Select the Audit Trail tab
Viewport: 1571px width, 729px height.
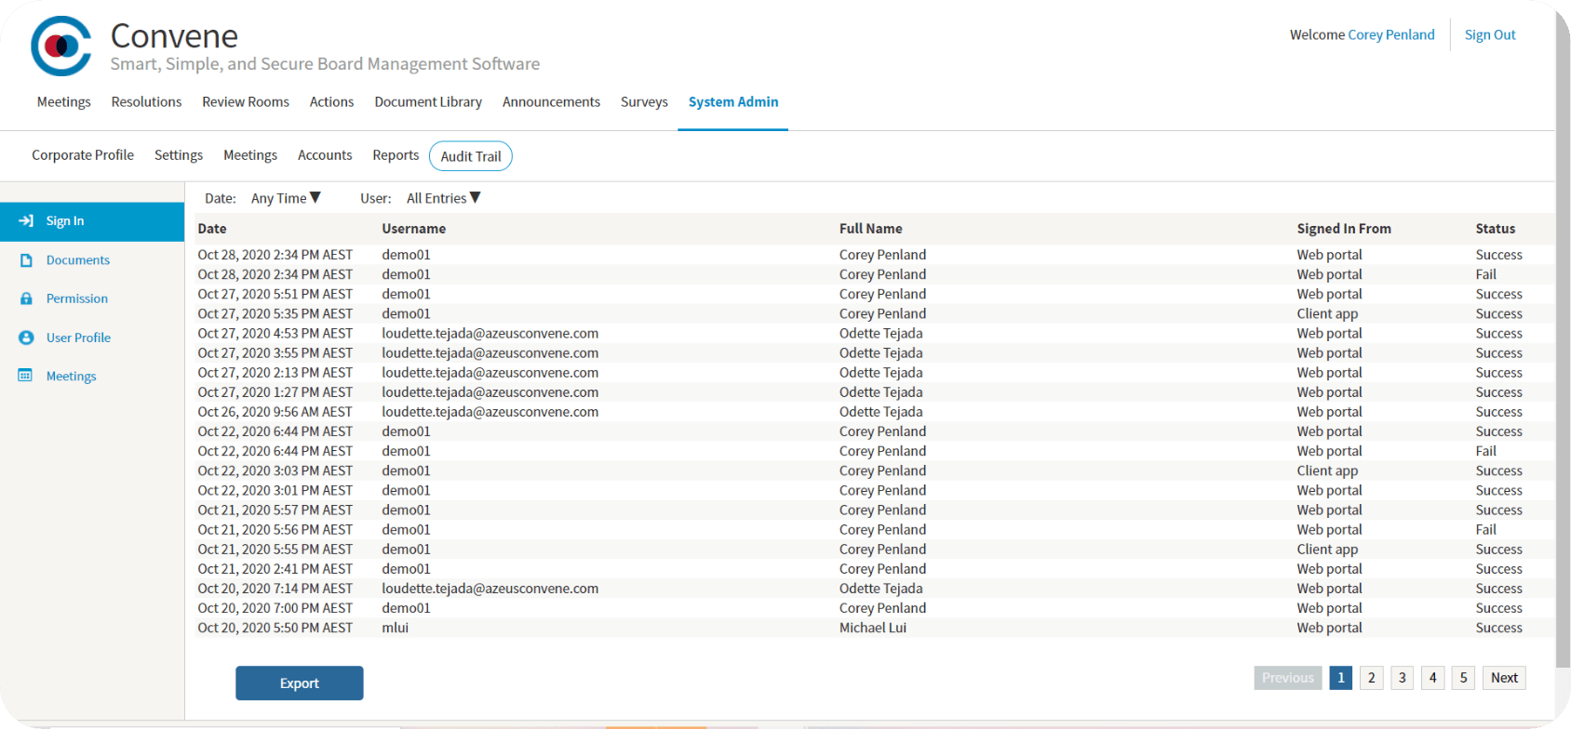coord(471,156)
